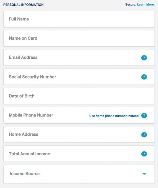
Task: Select the Email Address text field
Action: coord(79,57)
